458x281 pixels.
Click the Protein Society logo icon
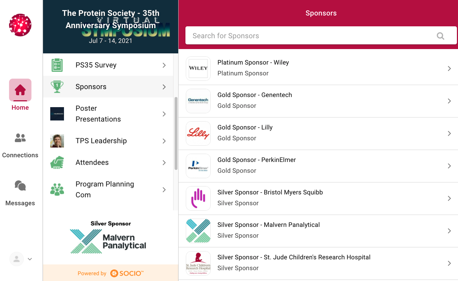point(20,25)
